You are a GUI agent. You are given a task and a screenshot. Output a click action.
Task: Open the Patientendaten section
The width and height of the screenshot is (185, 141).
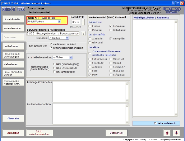pos(13,28)
